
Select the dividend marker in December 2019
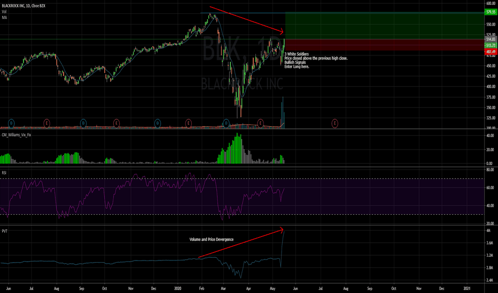pos(158,123)
